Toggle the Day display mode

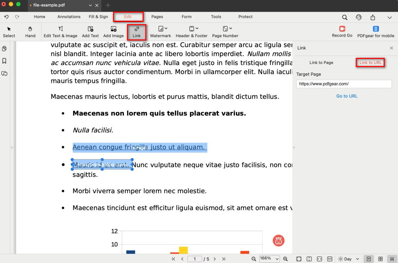click(x=345, y=259)
